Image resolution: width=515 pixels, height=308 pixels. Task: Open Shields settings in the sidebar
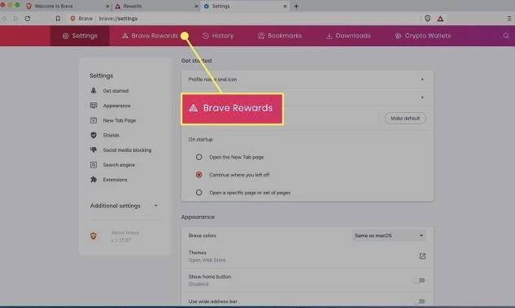pyautogui.click(x=111, y=135)
